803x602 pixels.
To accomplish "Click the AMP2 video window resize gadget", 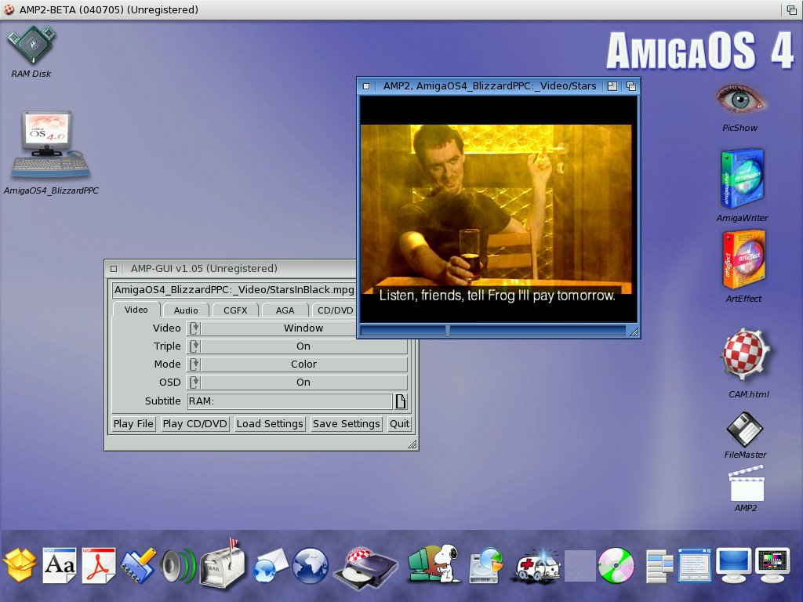I will coord(634,332).
